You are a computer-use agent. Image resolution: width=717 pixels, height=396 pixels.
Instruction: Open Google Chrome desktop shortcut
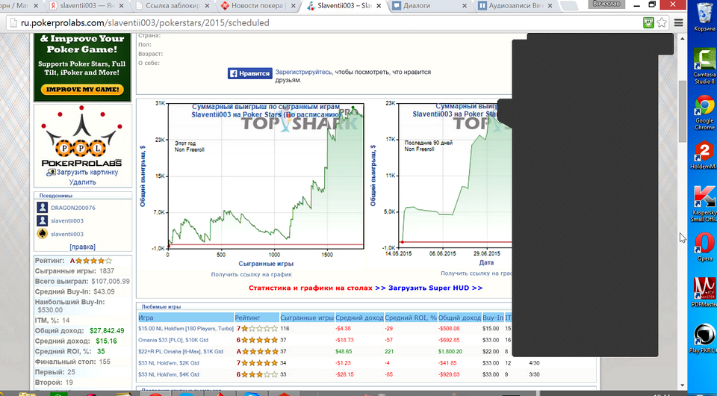[704, 112]
